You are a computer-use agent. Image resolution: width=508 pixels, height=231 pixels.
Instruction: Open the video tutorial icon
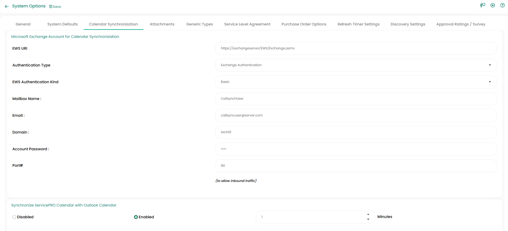pyautogui.click(x=493, y=5)
